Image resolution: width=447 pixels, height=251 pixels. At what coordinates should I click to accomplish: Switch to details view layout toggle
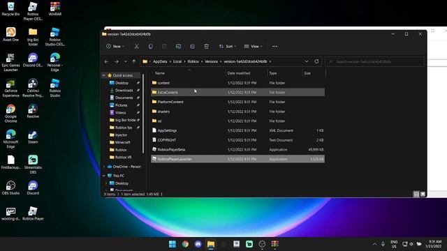tap(416, 194)
